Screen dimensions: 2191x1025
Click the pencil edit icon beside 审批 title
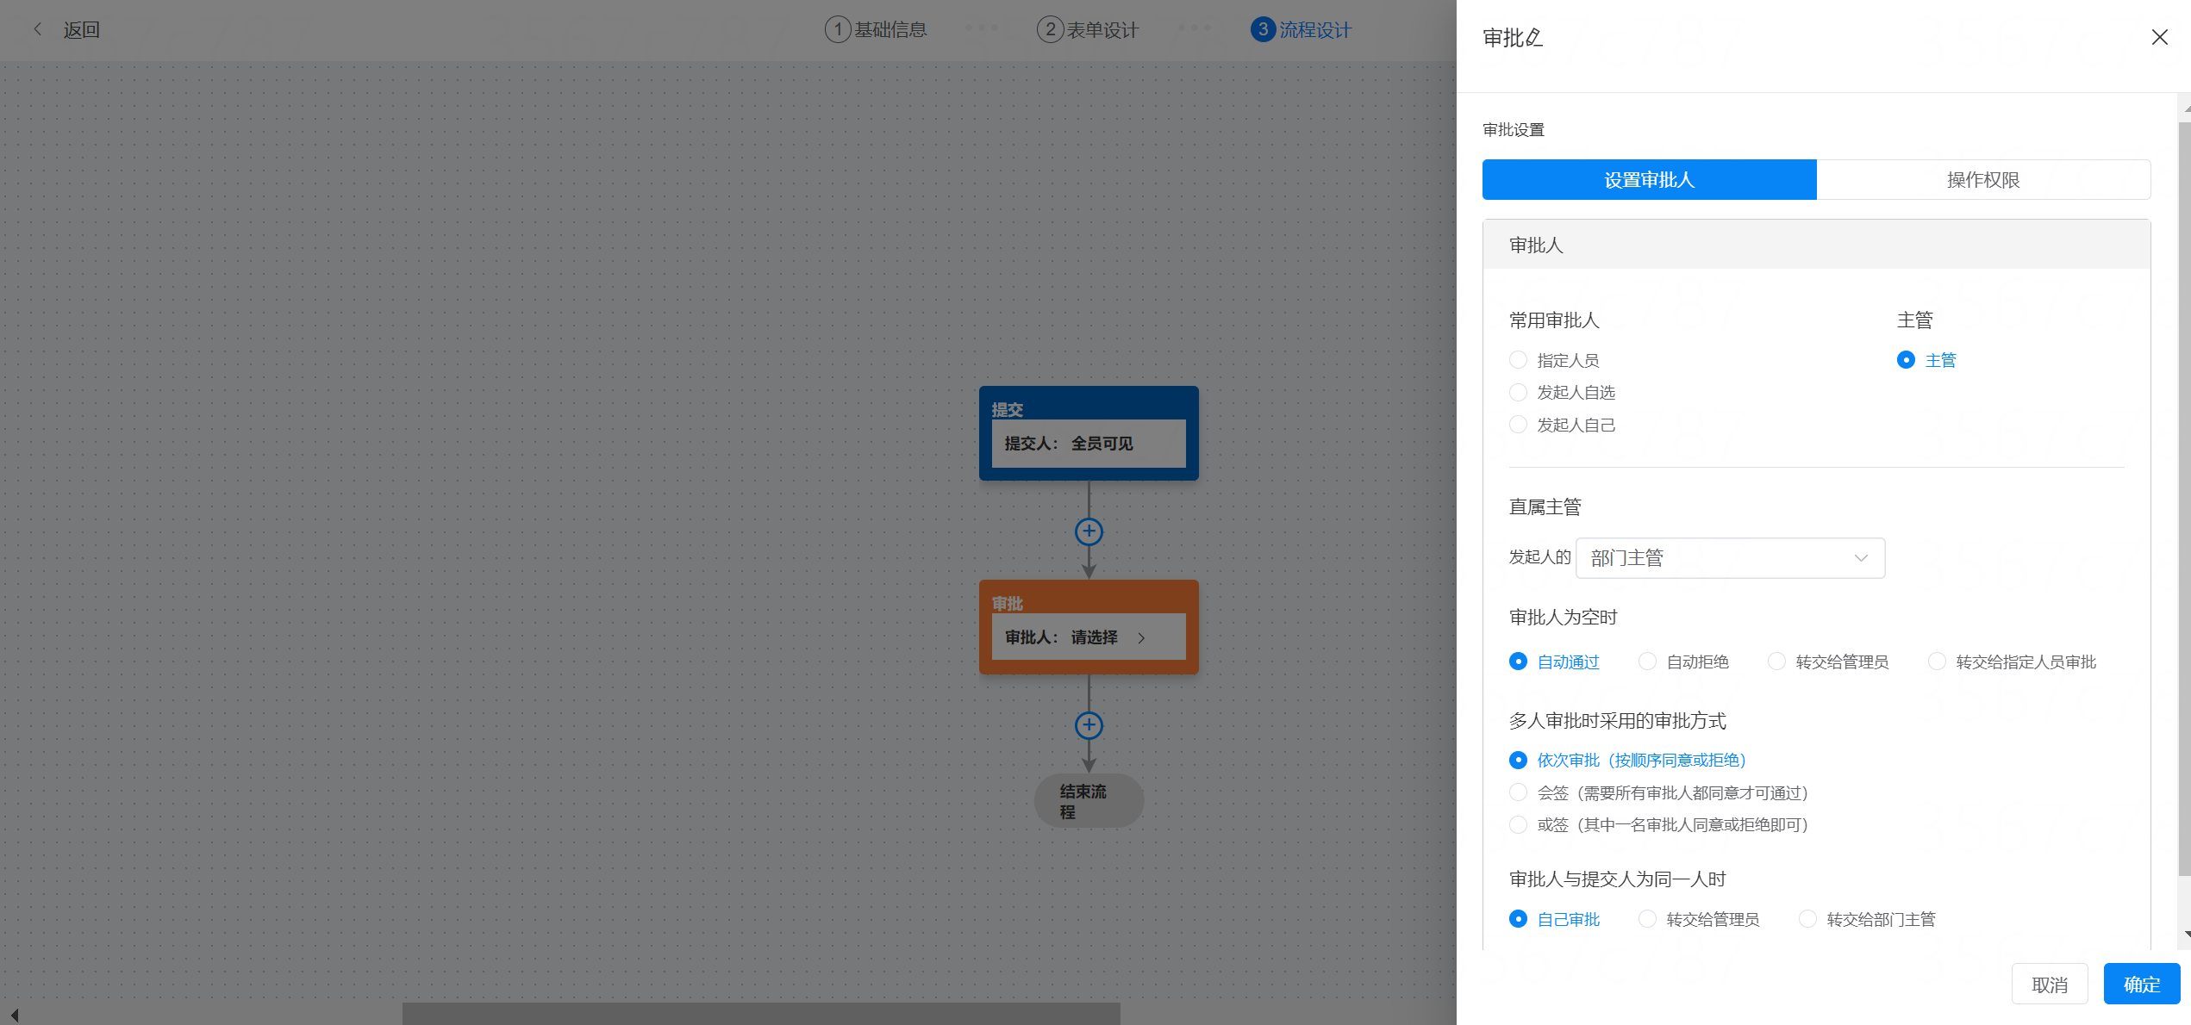pyautogui.click(x=1535, y=37)
